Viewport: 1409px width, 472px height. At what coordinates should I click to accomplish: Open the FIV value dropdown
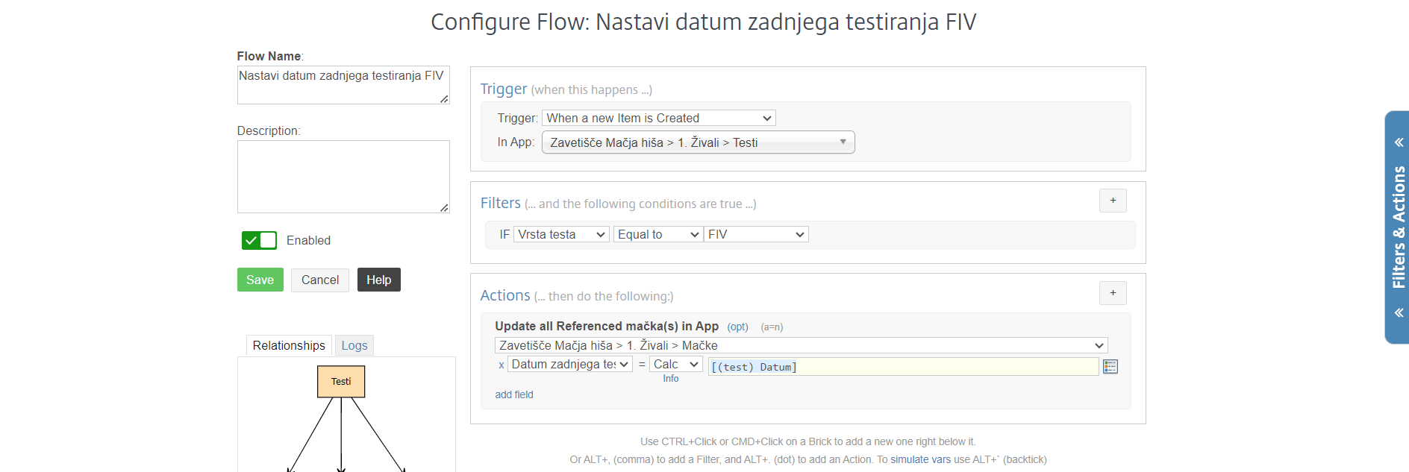(x=755, y=234)
